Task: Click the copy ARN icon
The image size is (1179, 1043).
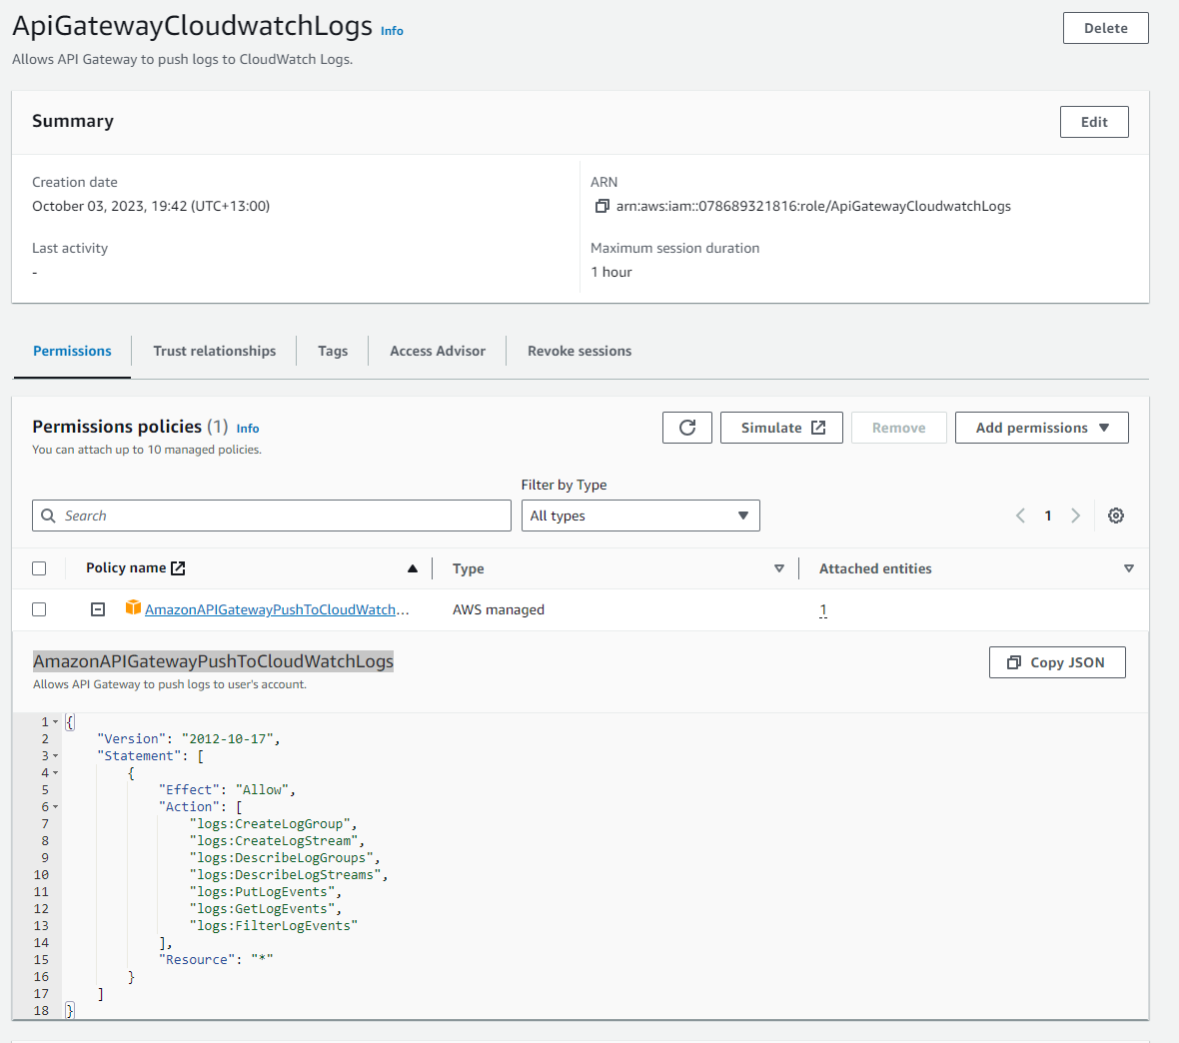Action: tap(601, 206)
